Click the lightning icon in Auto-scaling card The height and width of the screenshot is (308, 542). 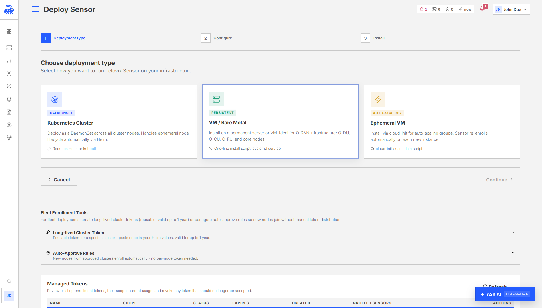pos(378,100)
